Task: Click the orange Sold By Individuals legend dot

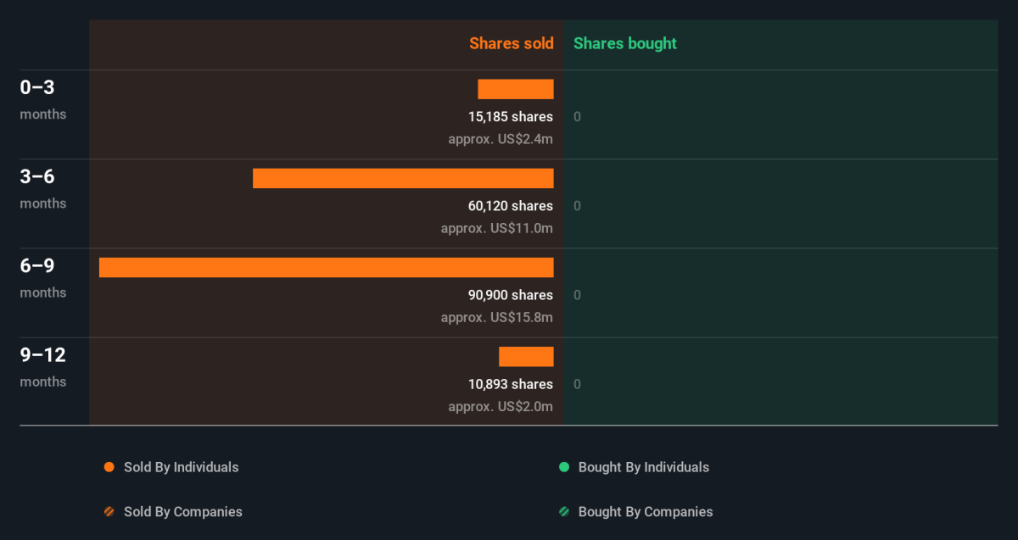Action: click(x=109, y=467)
